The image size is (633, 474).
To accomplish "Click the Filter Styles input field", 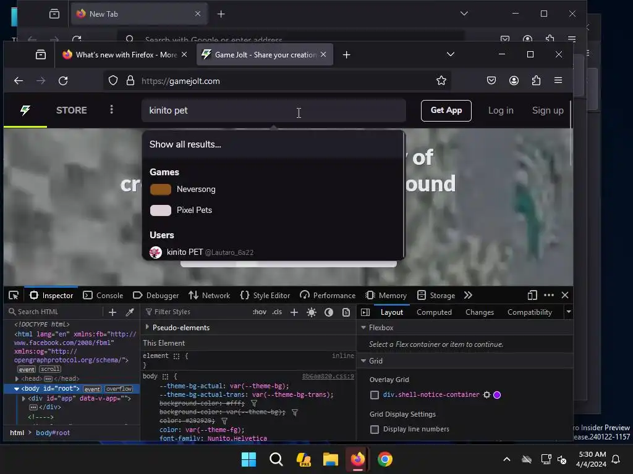I will pos(196,312).
